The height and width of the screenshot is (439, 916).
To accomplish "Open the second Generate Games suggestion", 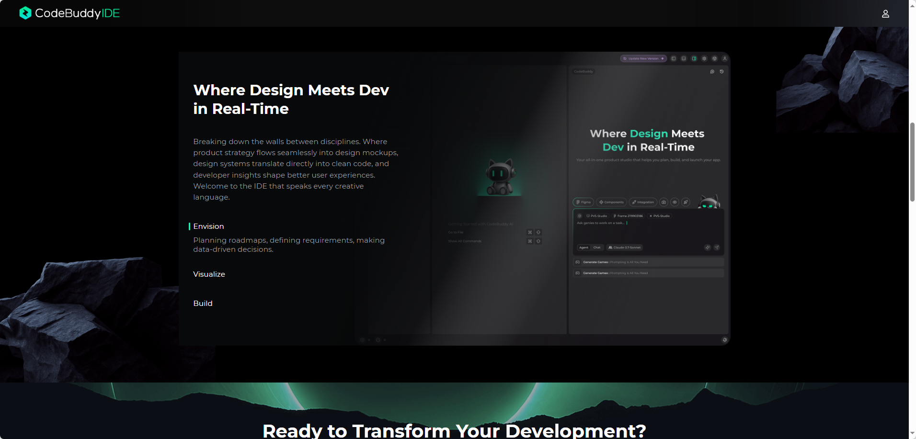I will coord(649,273).
